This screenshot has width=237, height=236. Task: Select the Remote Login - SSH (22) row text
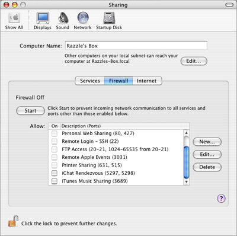click(90, 141)
